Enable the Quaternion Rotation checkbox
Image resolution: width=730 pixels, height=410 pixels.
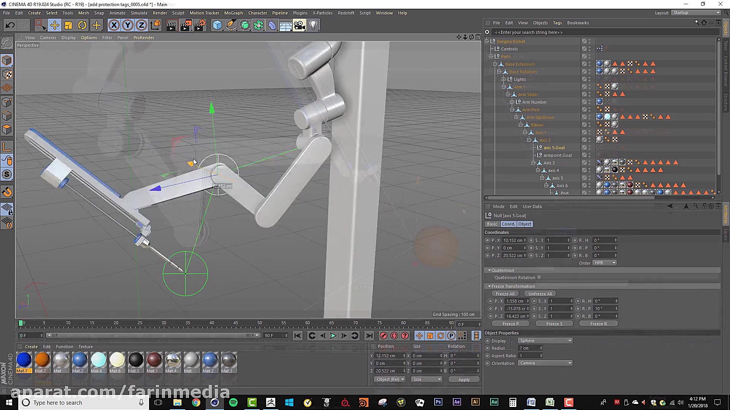pyautogui.click(x=540, y=278)
